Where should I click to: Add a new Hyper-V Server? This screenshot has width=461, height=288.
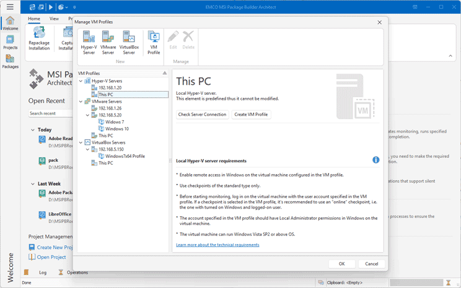pyautogui.click(x=89, y=42)
